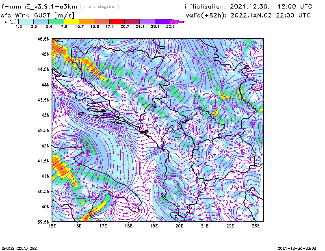
Task: Click the timestamp 2021-12-30-23:03
Action: pyautogui.click(x=297, y=249)
